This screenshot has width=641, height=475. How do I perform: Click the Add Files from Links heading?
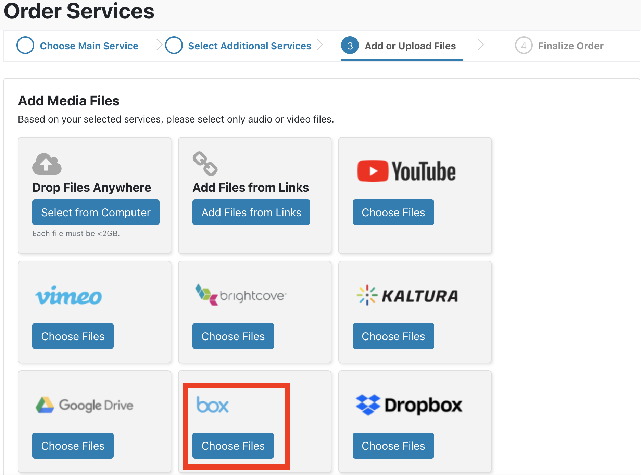[x=251, y=188]
